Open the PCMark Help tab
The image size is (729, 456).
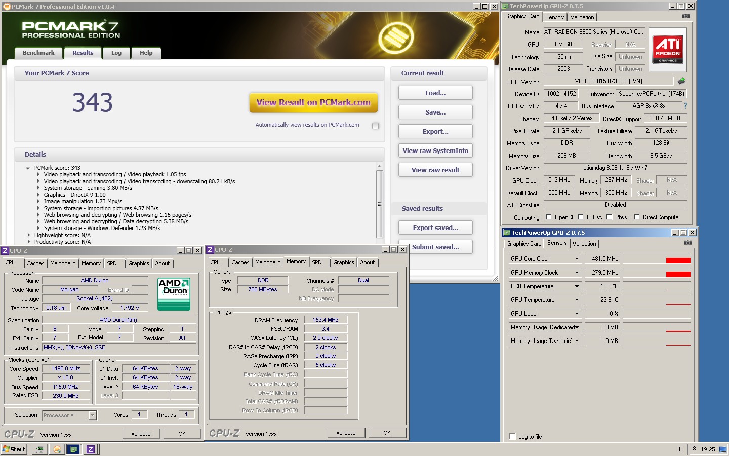pyautogui.click(x=146, y=53)
